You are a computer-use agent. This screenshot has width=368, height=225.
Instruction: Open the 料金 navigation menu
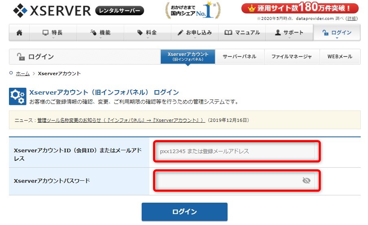(147, 32)
